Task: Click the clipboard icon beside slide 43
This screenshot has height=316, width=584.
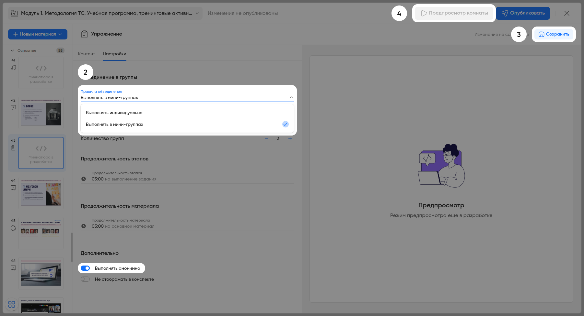Action: click(13, 148)
